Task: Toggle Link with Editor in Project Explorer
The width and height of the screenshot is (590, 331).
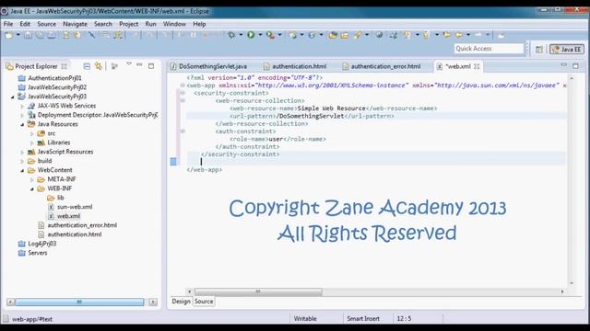Action: 99,66
